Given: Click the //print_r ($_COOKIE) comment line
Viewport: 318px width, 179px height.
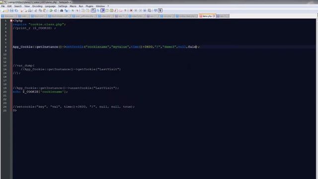Looking at the screenshot, I should 34,28.
